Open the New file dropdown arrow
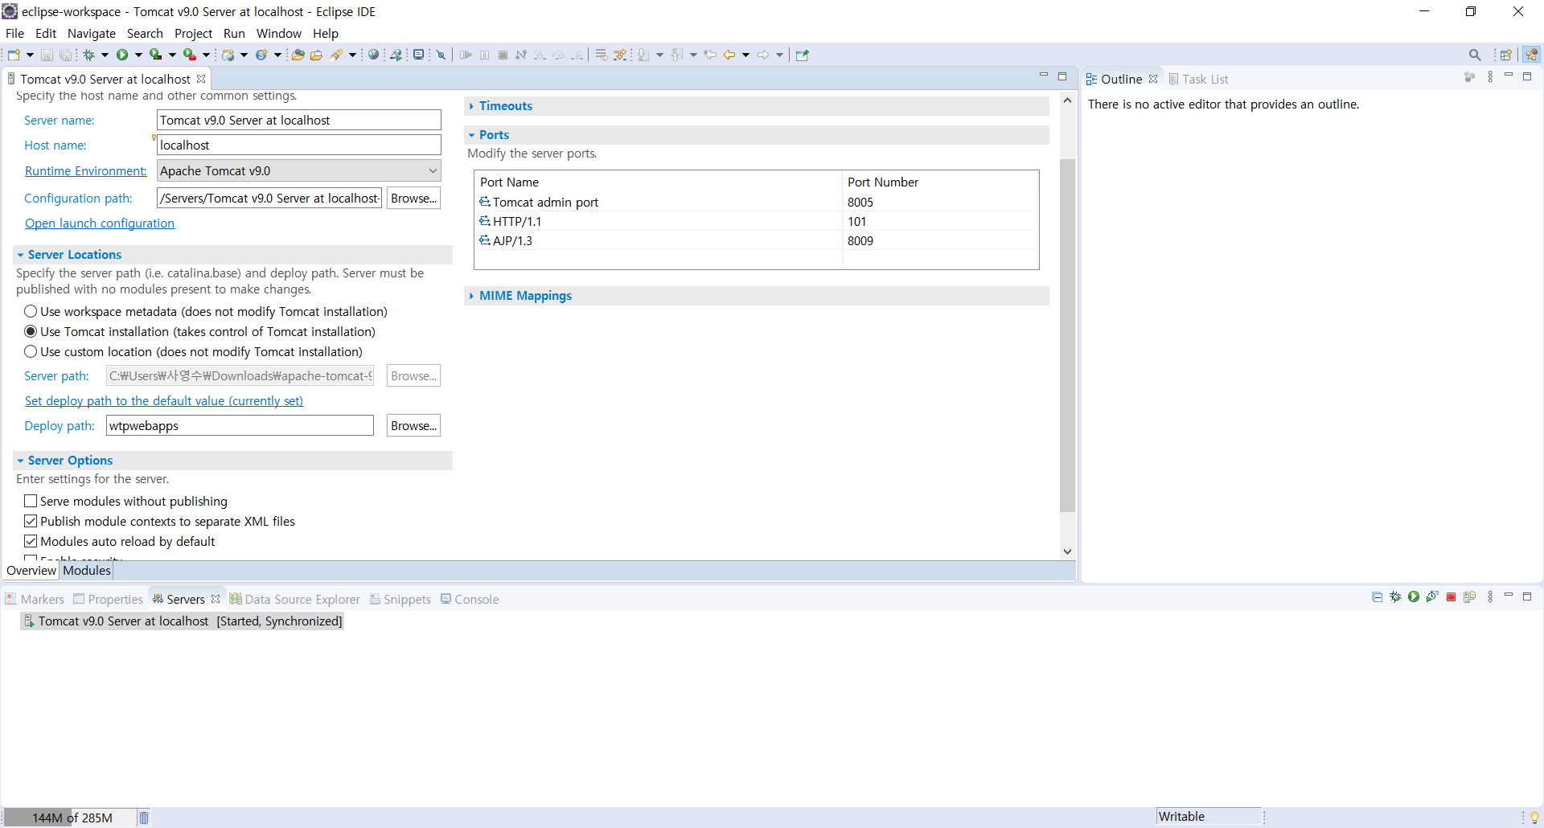The width and height of the screenshot is (1544, 828). tap(30, 55)
